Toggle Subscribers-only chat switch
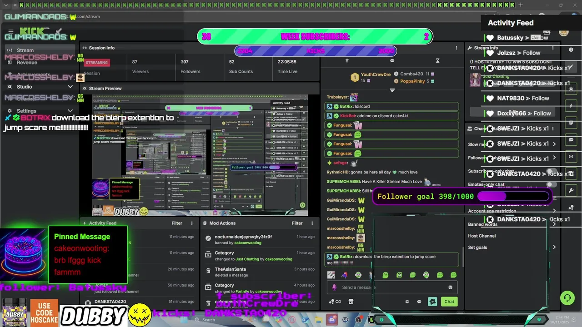 pos(551,172)
